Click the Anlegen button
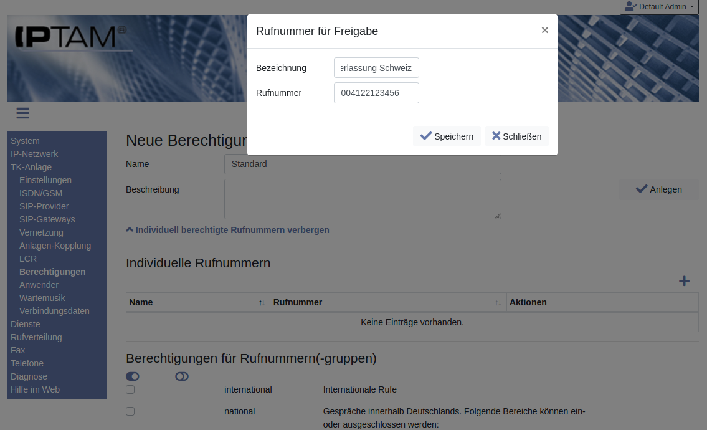This screenshot has width=707, height=430. click(x=658, y=189)
